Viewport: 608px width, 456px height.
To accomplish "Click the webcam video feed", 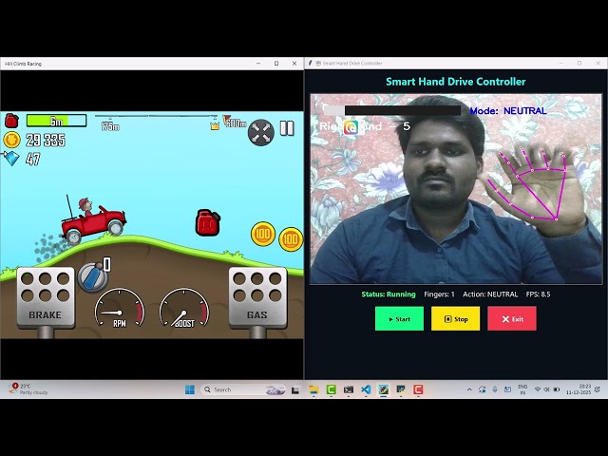I will tap(456, 189).
